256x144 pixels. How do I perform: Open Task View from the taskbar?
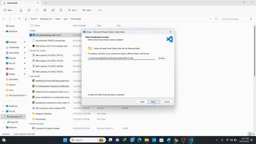coord(110,140)
